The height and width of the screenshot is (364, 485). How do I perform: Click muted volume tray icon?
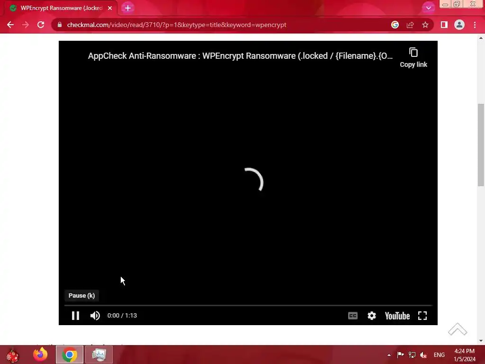pos(423,355)
